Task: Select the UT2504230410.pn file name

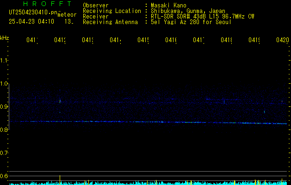Action: [33, 12]
